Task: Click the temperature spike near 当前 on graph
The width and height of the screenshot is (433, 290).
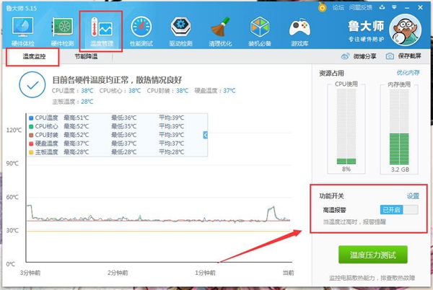Action: click(x=272, y=212)
